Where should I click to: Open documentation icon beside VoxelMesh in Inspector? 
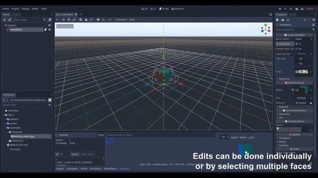coord(314,25)
